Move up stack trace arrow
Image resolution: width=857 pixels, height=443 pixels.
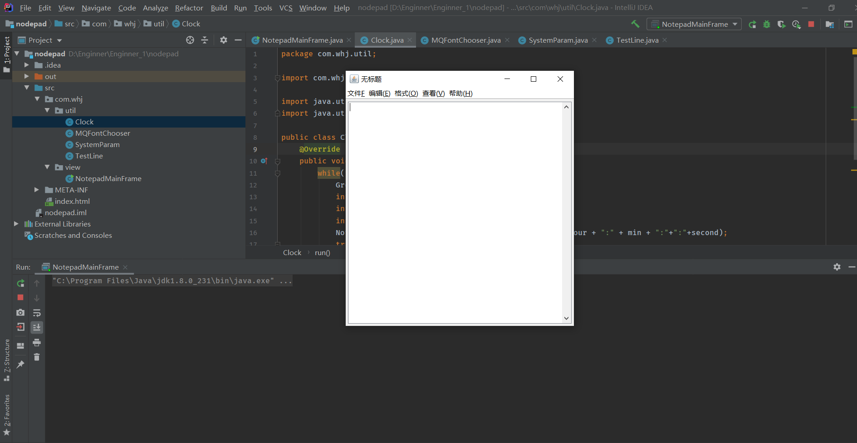click(x=37, y=283)
